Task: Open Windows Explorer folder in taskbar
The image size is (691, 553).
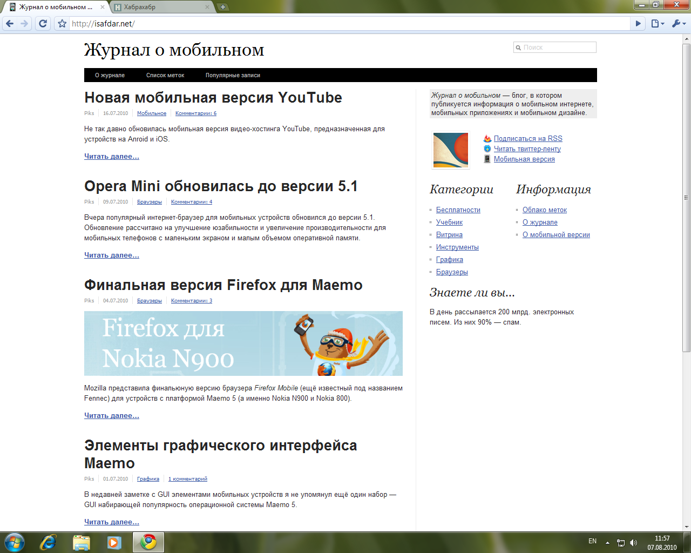Action: 81,542
